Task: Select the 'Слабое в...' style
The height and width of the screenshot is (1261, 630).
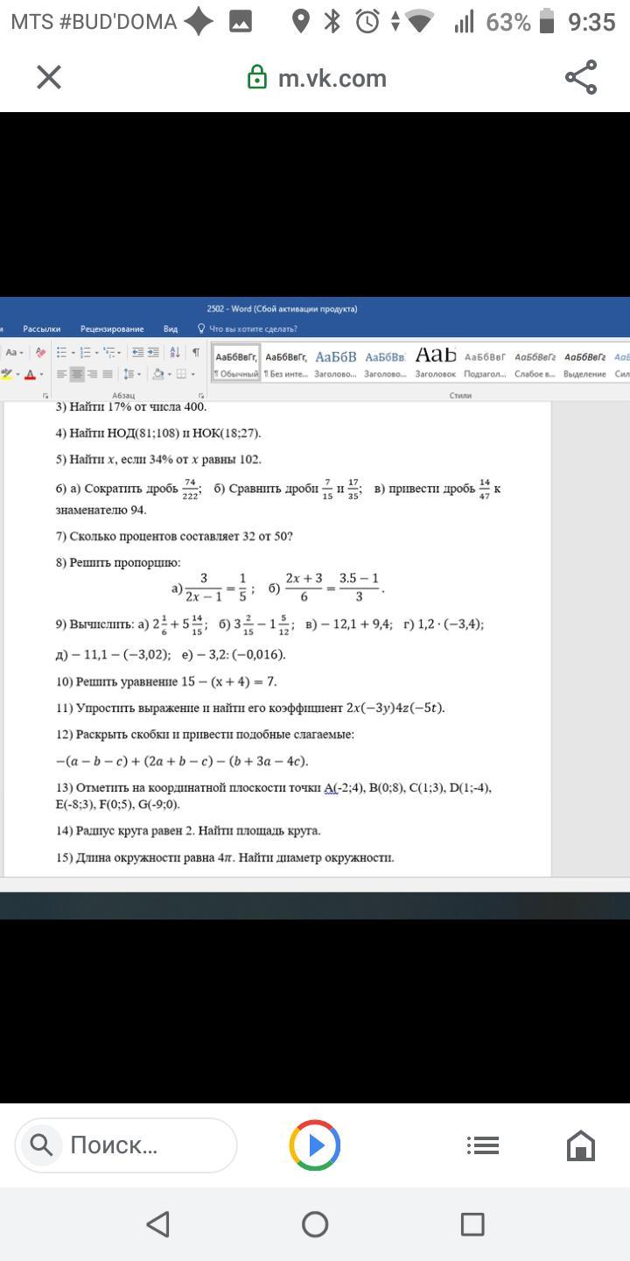Action: (x=535, y=364)
